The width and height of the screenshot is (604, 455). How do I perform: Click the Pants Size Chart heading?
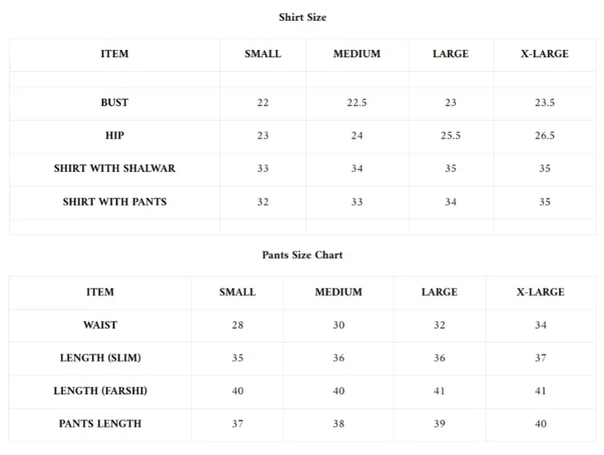click(x=302, y=255)
